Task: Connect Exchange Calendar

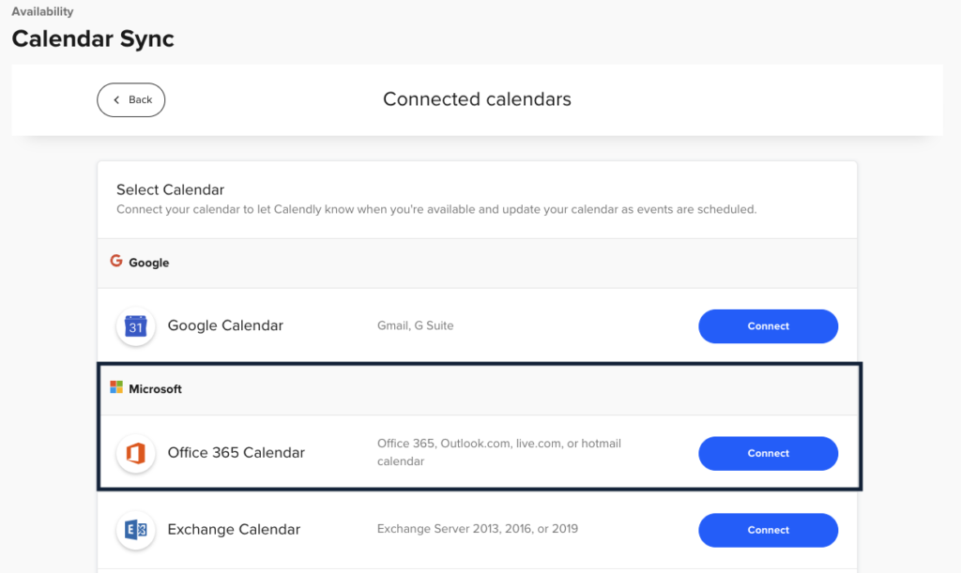Action: point(768,530)
